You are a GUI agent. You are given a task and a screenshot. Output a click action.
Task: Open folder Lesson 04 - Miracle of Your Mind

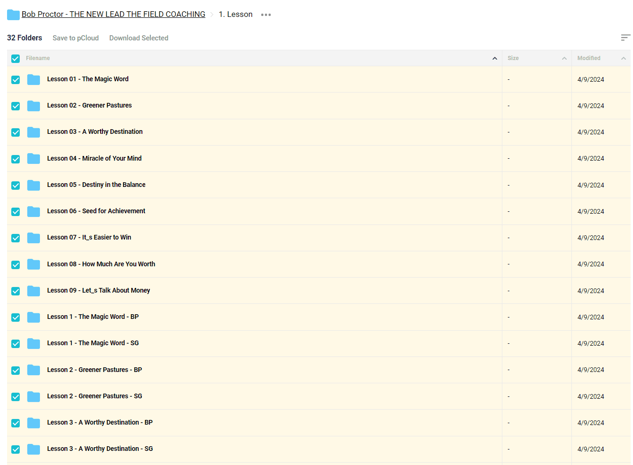click(94, 158)
